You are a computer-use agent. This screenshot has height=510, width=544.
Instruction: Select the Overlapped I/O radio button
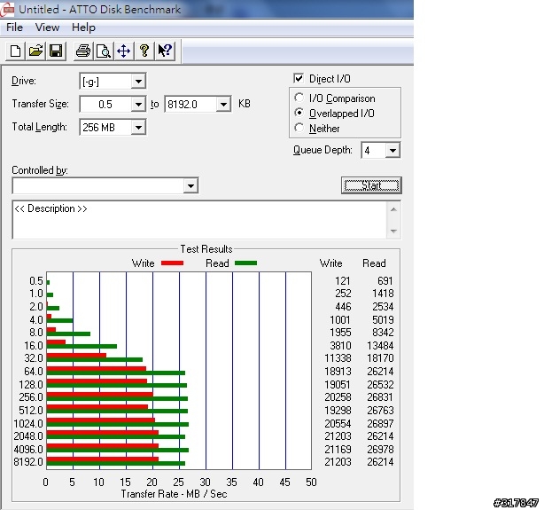(x=299, y=113)
